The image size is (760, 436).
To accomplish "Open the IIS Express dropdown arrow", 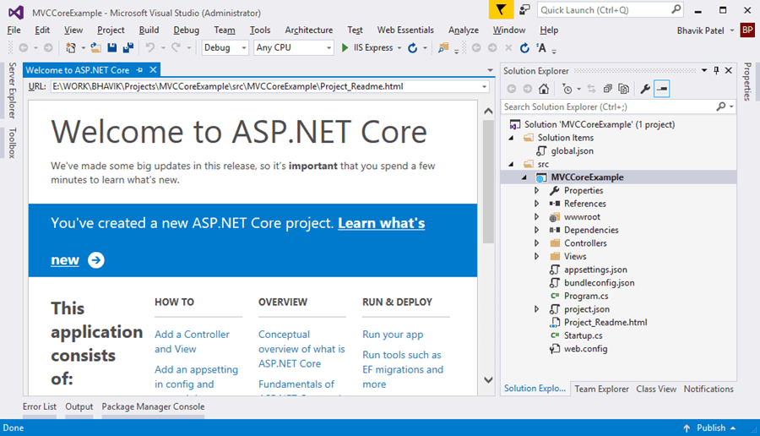I will point(399,47).
